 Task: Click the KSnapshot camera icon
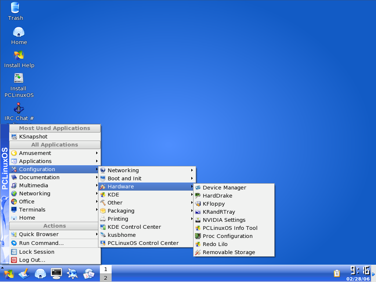pyautogui.click(x=14, y=137)
